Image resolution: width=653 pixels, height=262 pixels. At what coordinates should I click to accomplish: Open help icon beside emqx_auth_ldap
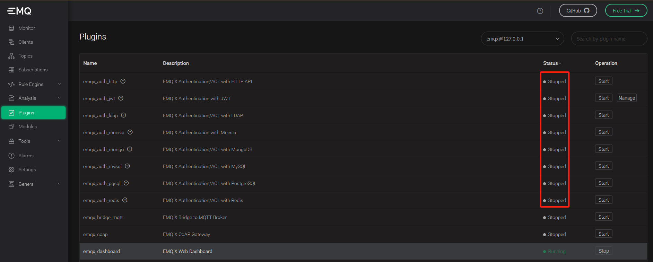point(124,115)
